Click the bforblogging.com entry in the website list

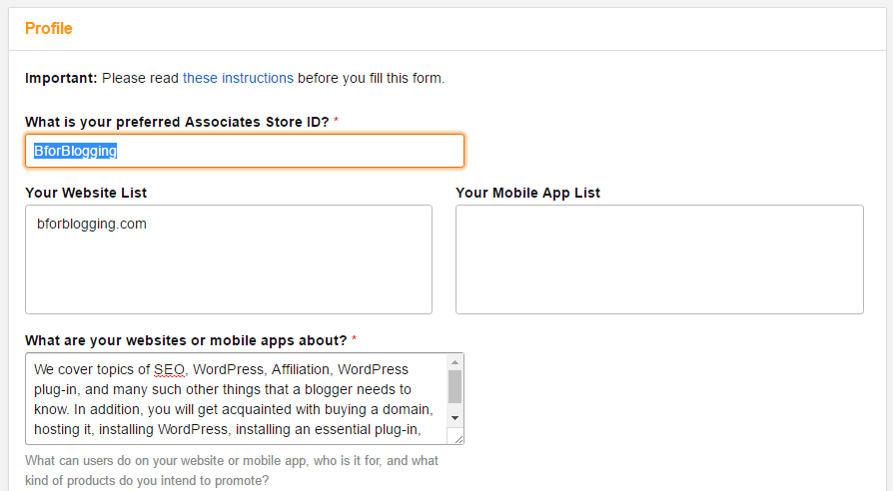(x=92, y=224)
